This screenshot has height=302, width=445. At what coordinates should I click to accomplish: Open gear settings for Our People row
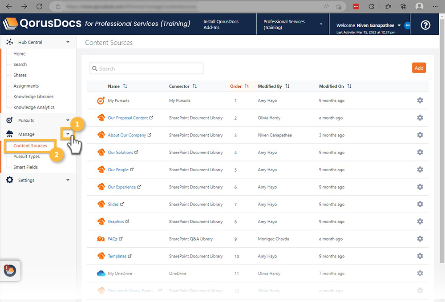pyautogui.click(x=420, y=169)
